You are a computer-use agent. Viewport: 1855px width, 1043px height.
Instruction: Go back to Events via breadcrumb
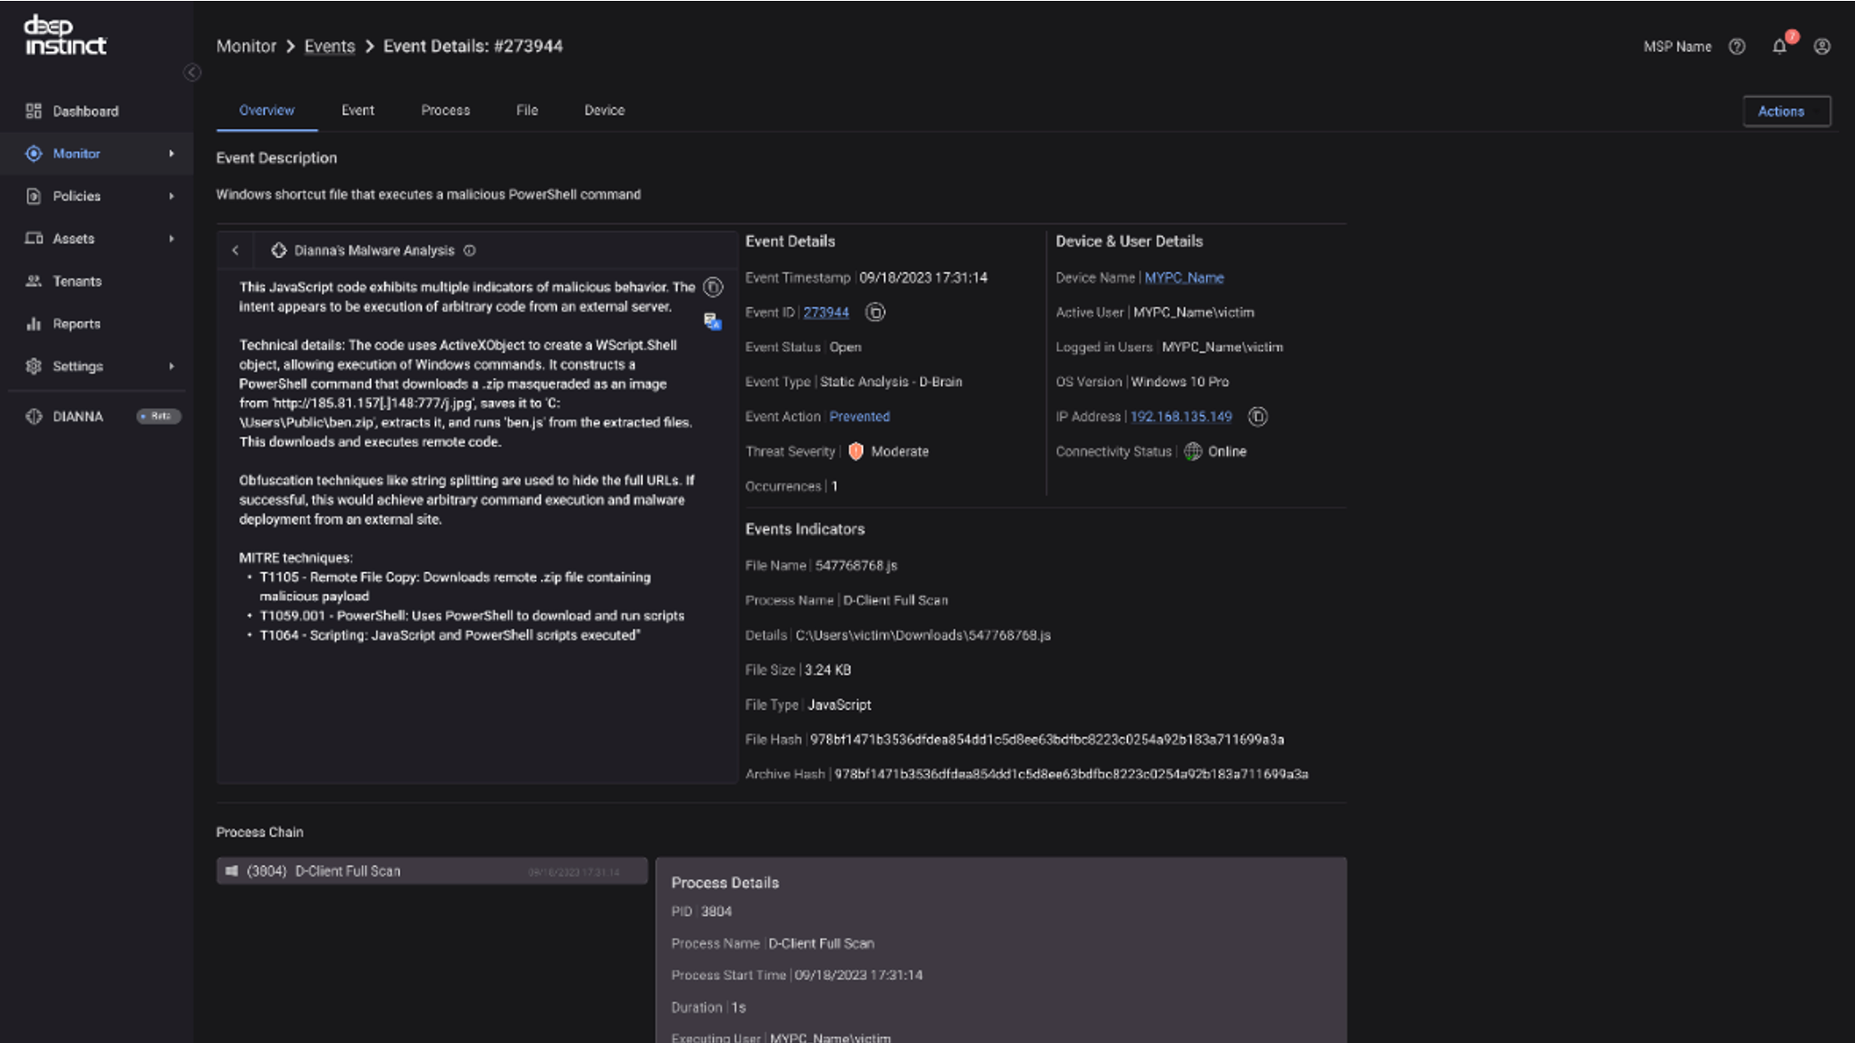[330, 46]
